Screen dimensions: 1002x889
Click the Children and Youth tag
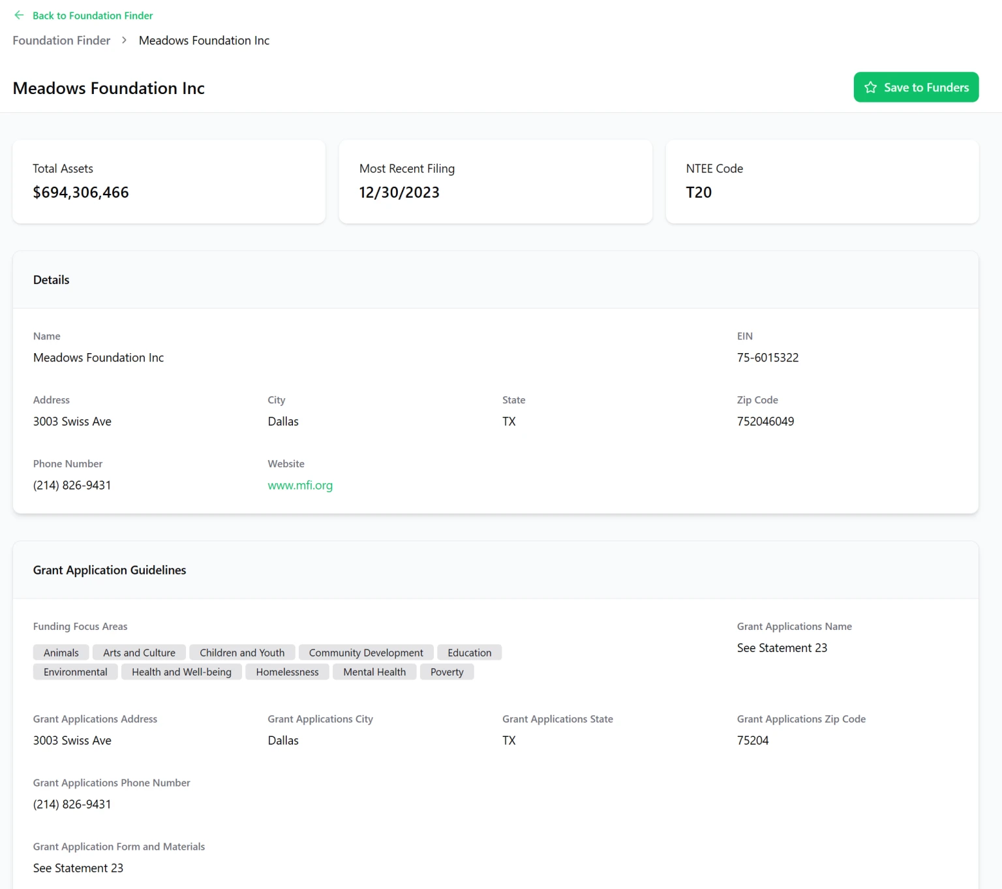coord(242,653)
